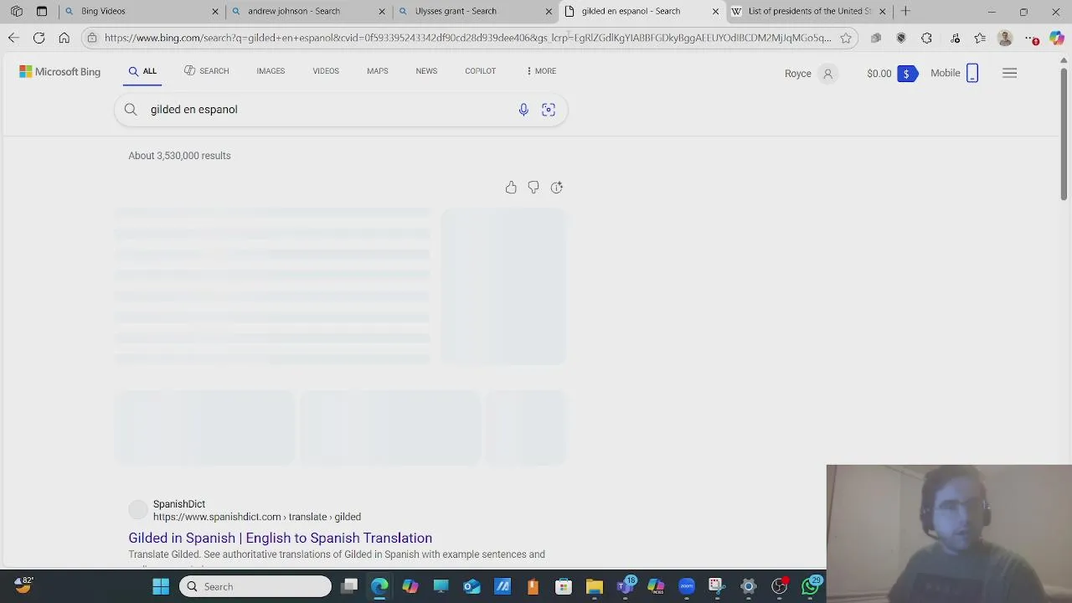
Task: Search by voice microphone icon
Action: [523, 110]
